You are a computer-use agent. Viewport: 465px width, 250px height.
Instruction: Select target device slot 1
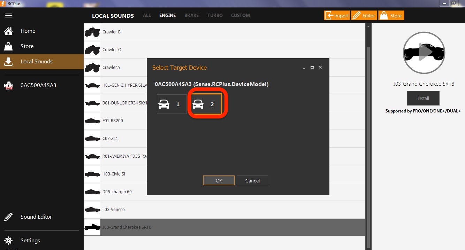tap(171, 104)
